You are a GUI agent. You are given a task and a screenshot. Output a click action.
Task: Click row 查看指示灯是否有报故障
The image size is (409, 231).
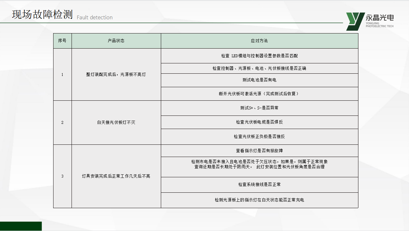pyautogui.click(x=259, y=151)
